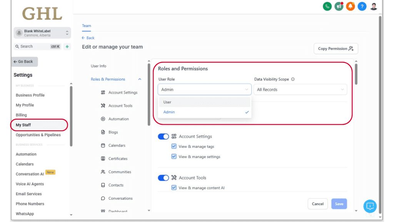
Task: Click the Copy Permission button
Action: (336, 48)
